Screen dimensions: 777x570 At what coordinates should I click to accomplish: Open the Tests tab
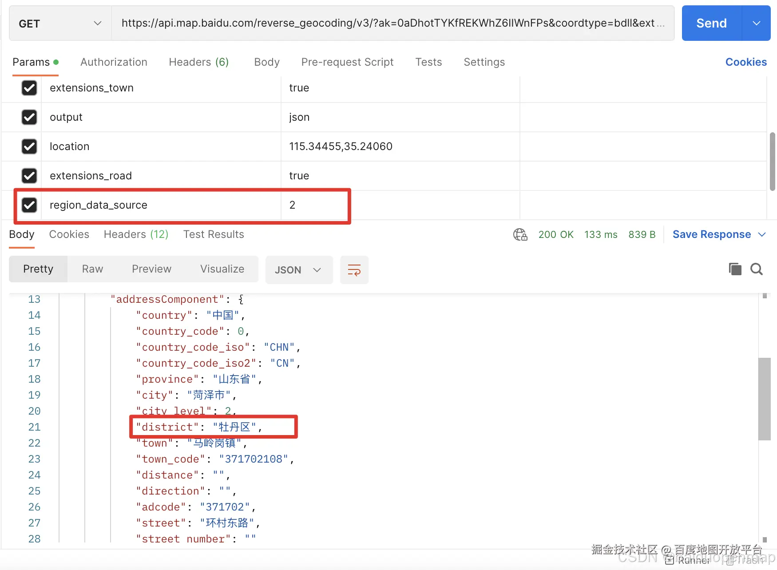click(x=428, y=62)
